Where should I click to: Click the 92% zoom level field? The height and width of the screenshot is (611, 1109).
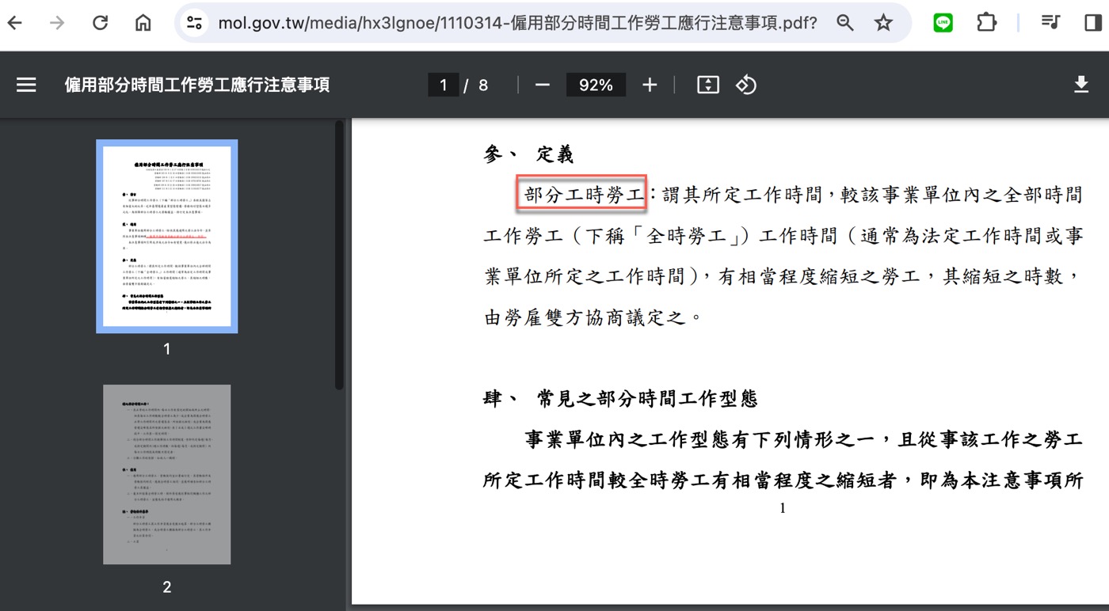[596, 85]
